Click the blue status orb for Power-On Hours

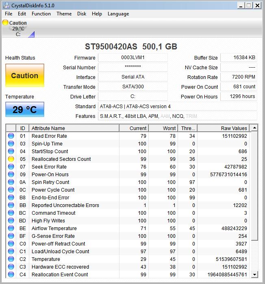point(11,175)
